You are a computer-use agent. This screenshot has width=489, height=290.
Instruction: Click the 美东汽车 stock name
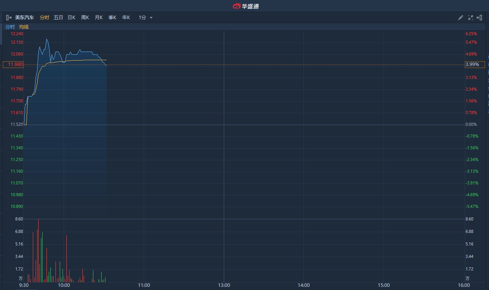coord(25,18)
